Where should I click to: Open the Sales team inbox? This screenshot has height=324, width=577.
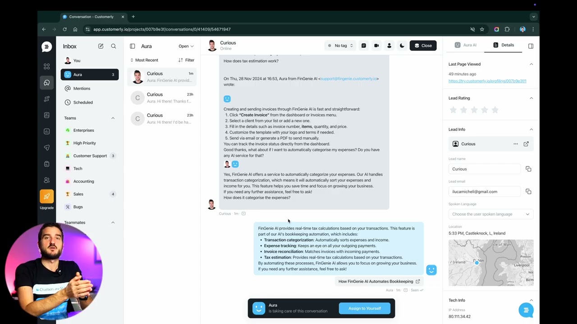tap(90, 194)
